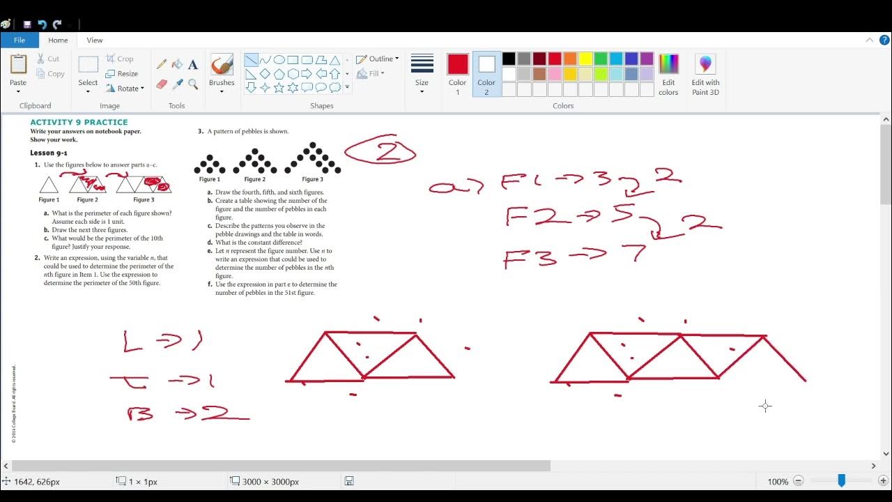Choose the Diamond shape
The height and width of the screenshot is (502, 892).
(x=265, y=74)
